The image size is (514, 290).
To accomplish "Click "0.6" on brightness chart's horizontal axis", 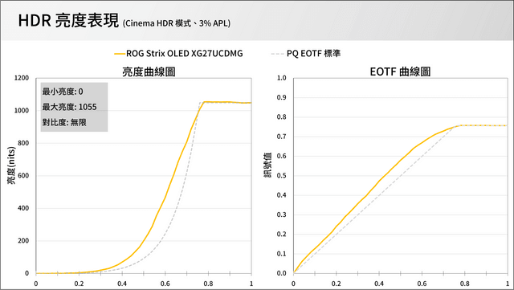I will (x=165, y=284).
